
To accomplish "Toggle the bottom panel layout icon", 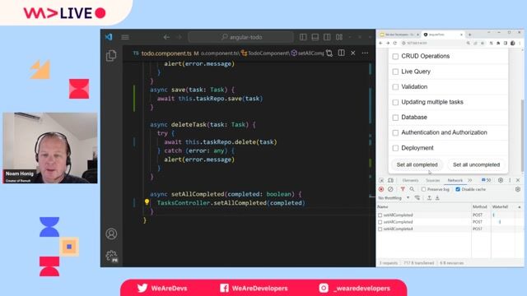I will pos(315,37).
